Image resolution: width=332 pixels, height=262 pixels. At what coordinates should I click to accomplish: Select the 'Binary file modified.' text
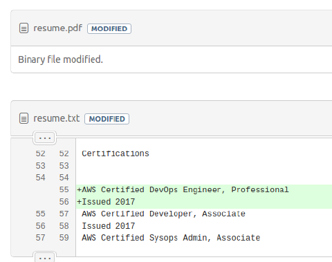click(60, 59)
